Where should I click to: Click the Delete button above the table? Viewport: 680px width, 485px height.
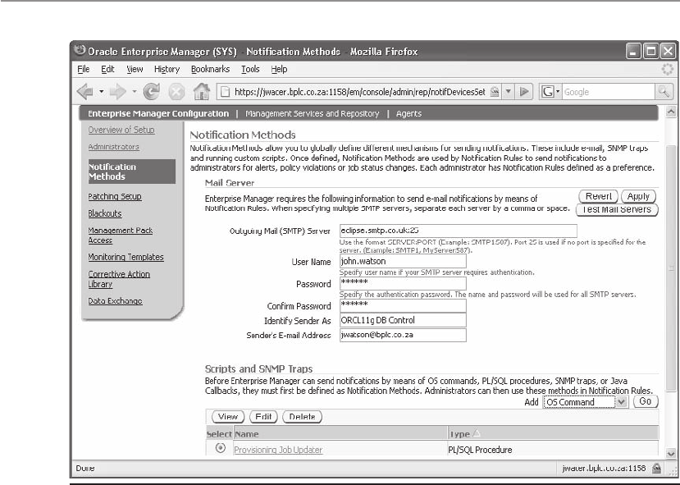click(x=302, y=417)
